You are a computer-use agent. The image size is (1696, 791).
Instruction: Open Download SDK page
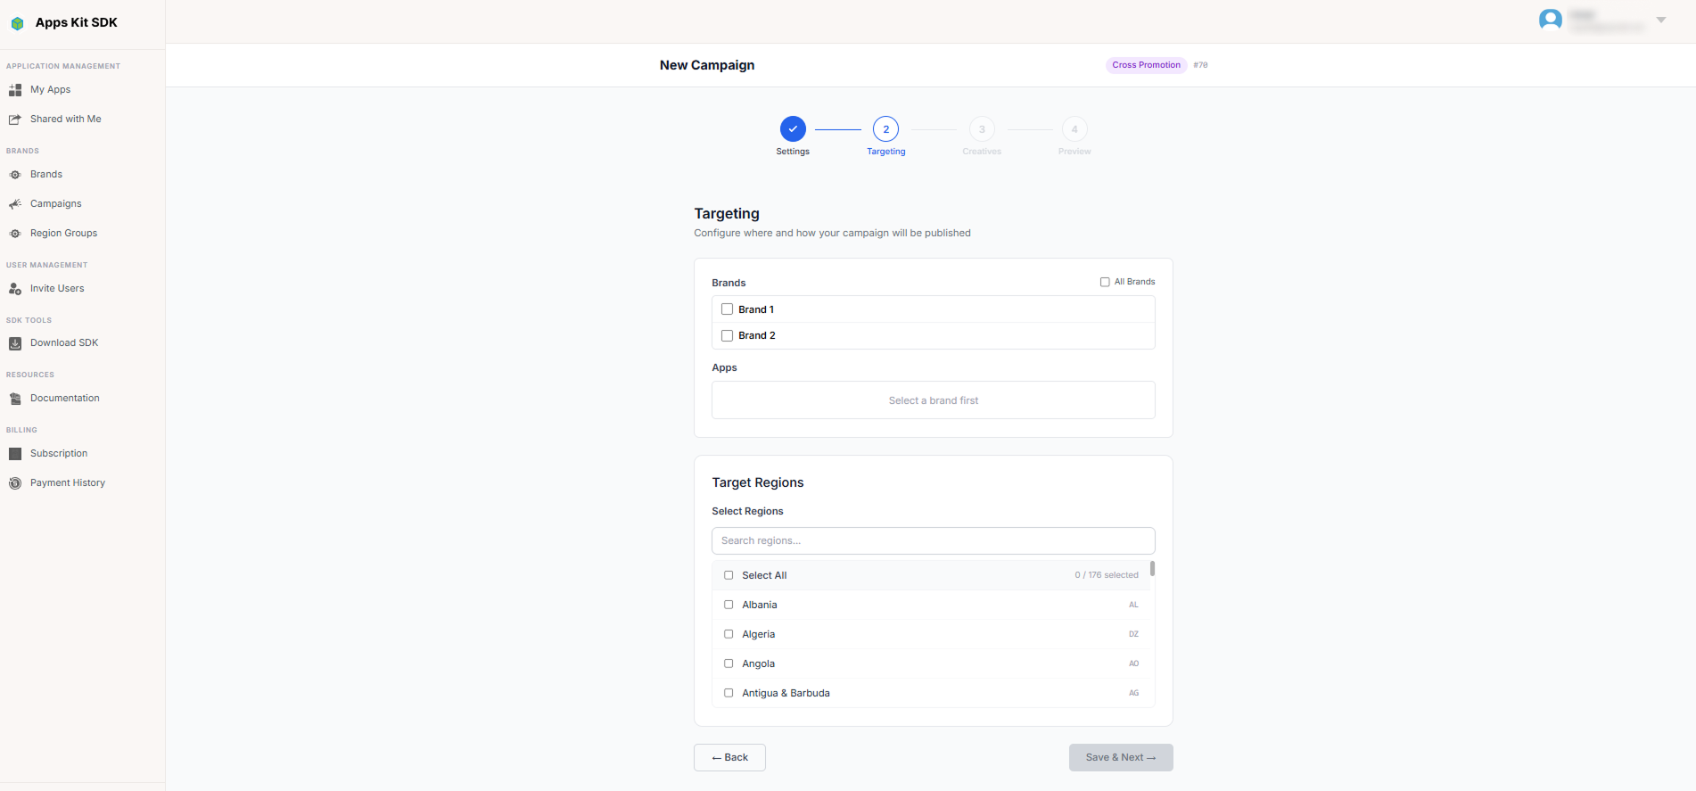[64, 343]
